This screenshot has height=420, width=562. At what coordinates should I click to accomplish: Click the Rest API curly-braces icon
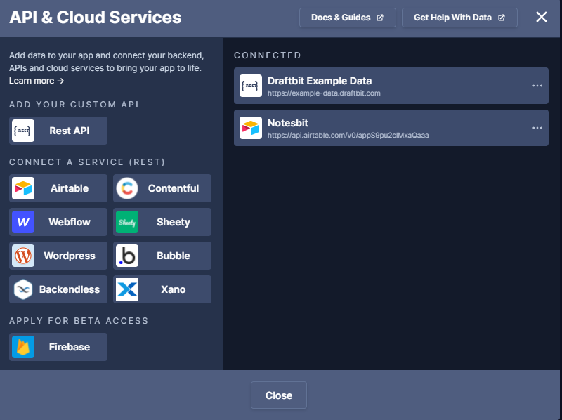pyautogui.click(x=23, y=131)
